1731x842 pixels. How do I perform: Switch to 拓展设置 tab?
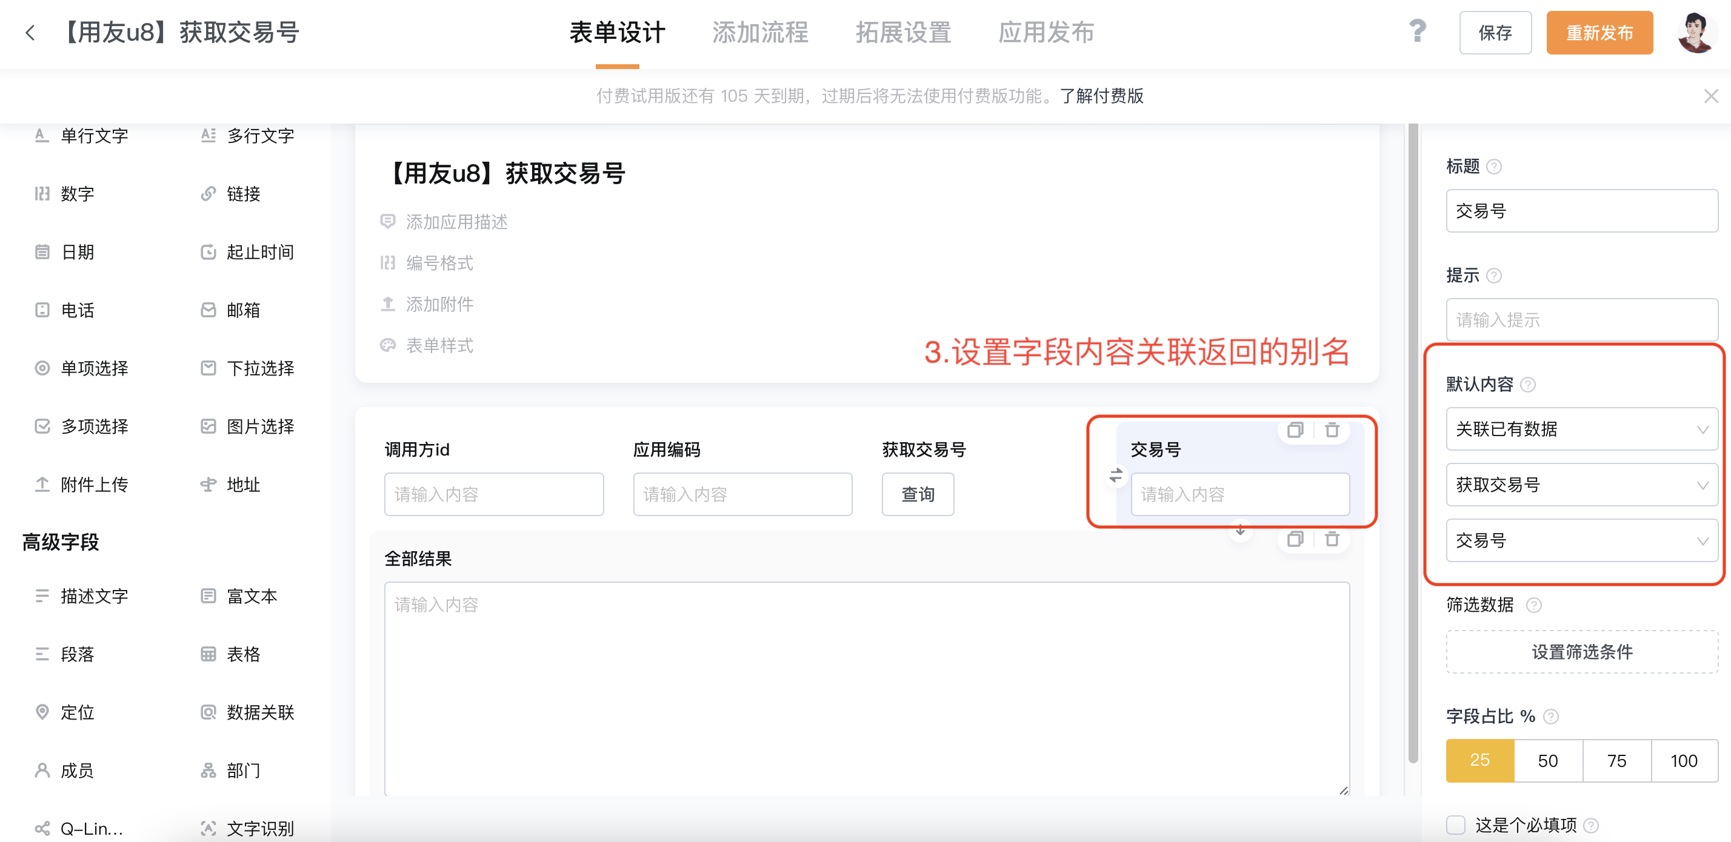coord(903,32)
